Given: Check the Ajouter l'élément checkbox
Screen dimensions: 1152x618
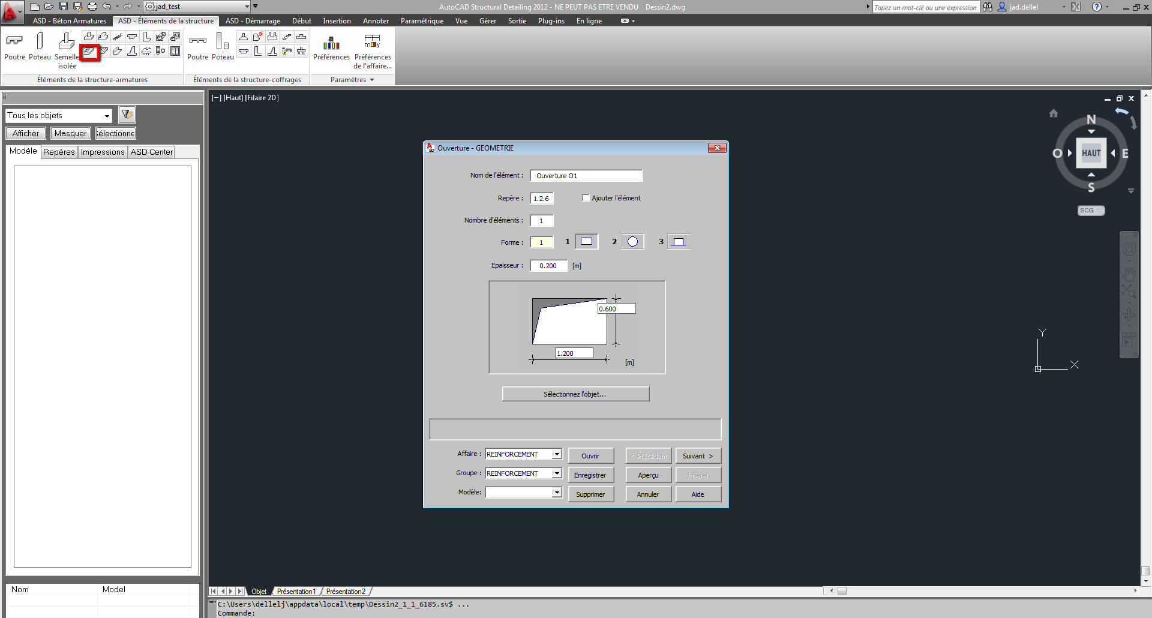Looking at the screenshot, I should tap(586, 197).
